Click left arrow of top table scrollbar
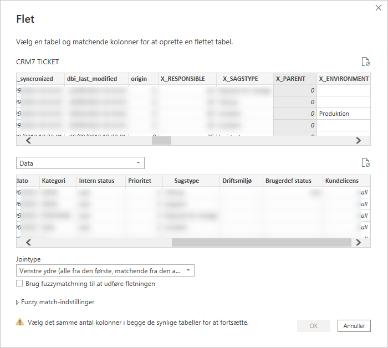The image size is (388, 348). (28, 141)
